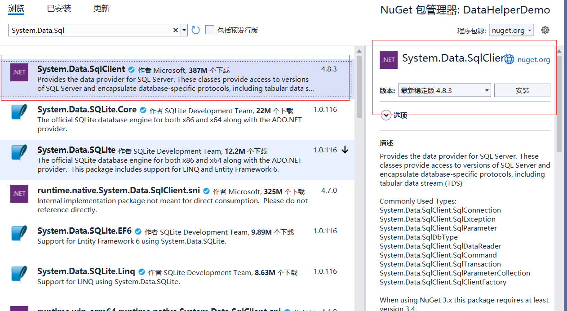
Task: Switch to the 浏览 tab
Action: [x=16, y=9]
